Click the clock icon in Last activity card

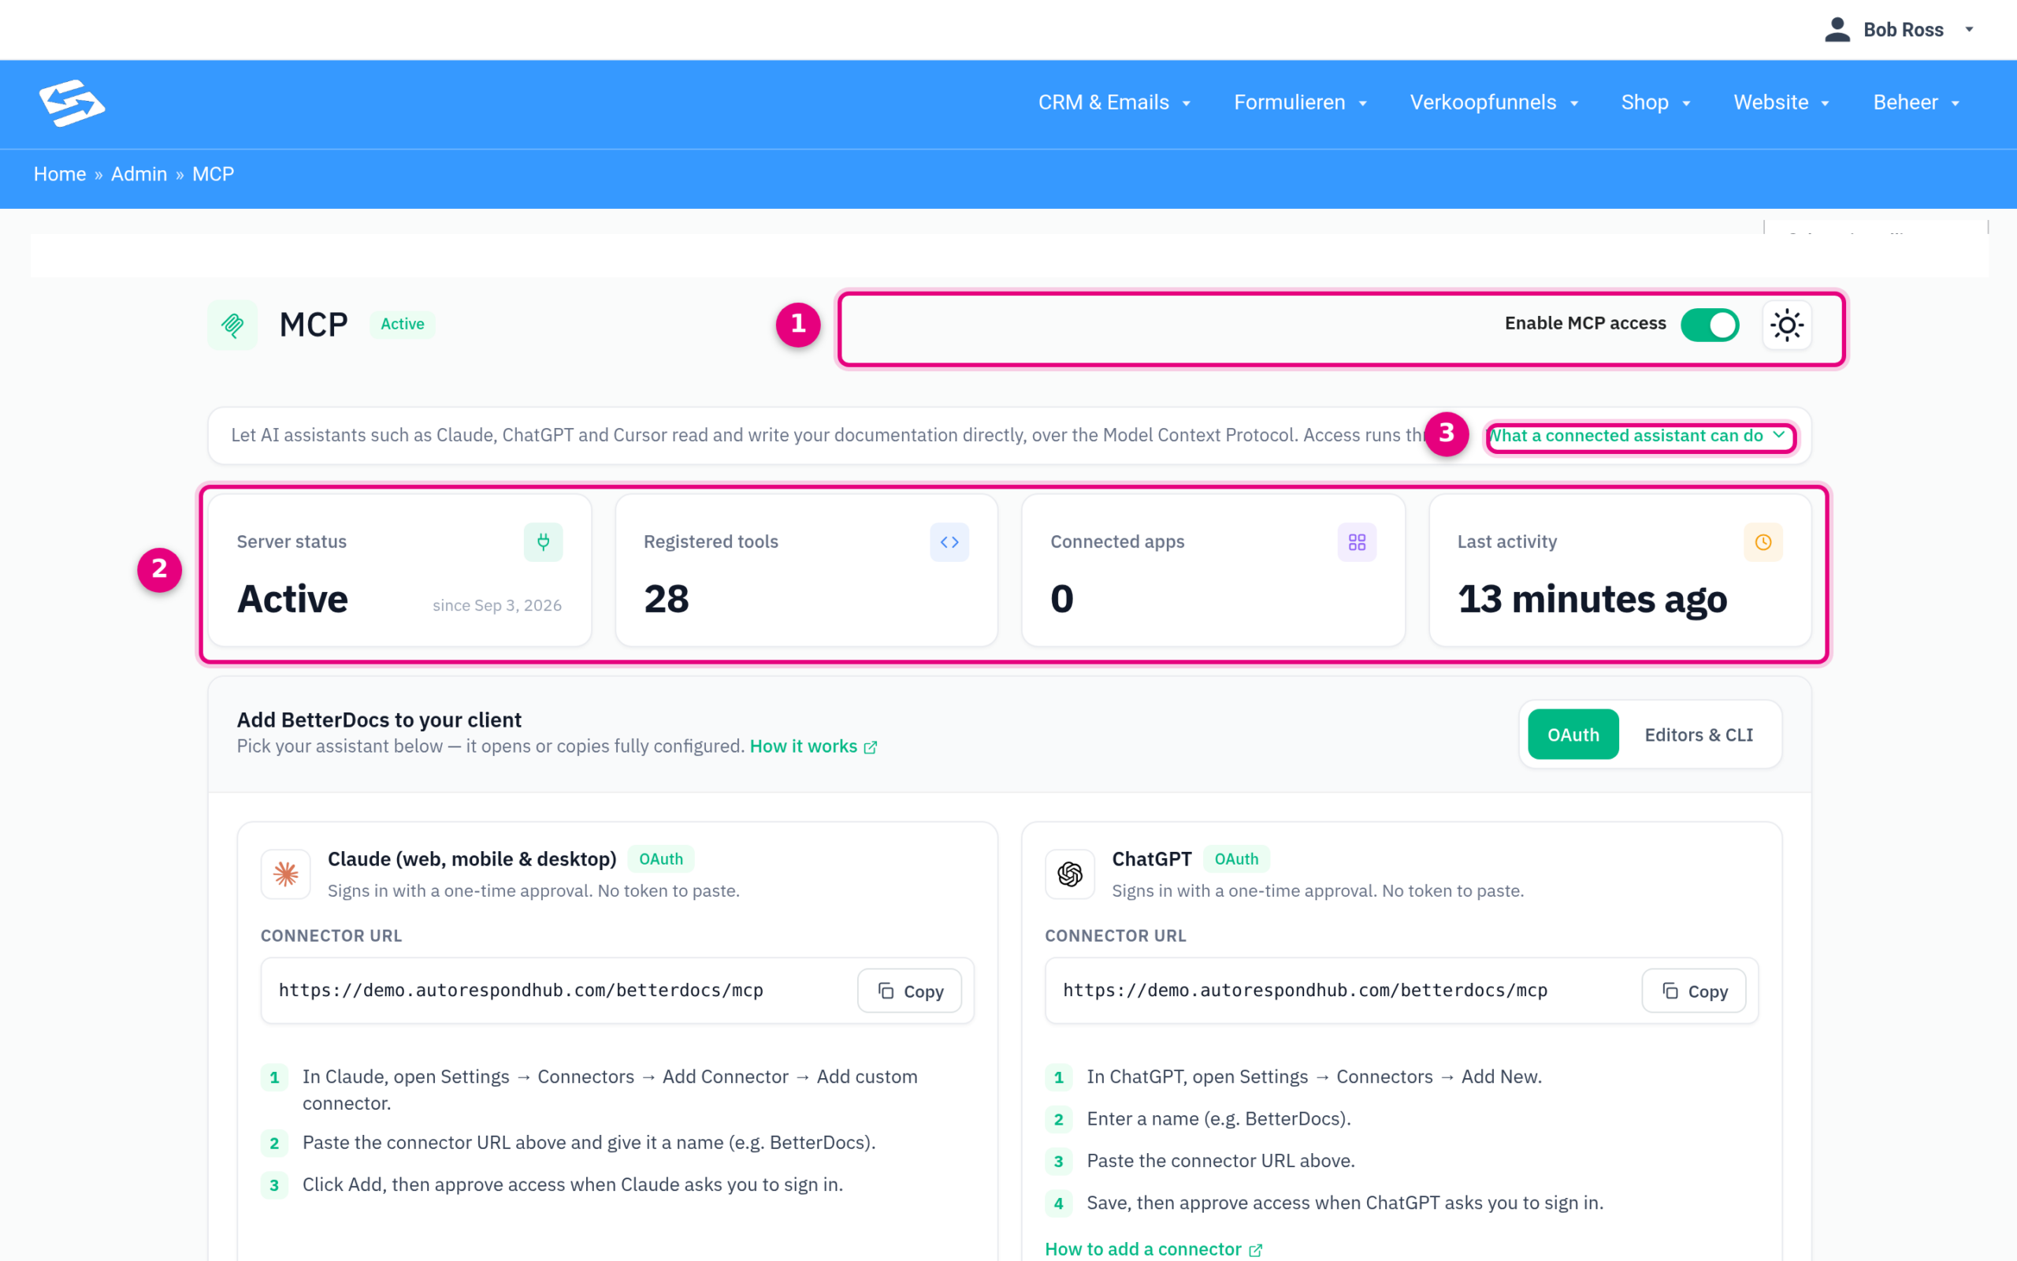click(x=1763, y=542)
